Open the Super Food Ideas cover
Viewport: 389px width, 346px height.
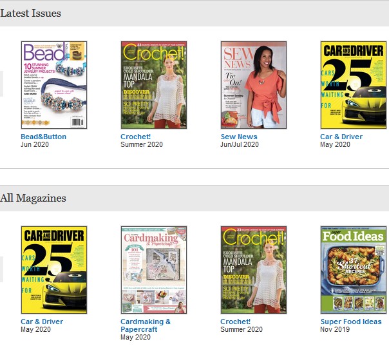click(354, 270)
